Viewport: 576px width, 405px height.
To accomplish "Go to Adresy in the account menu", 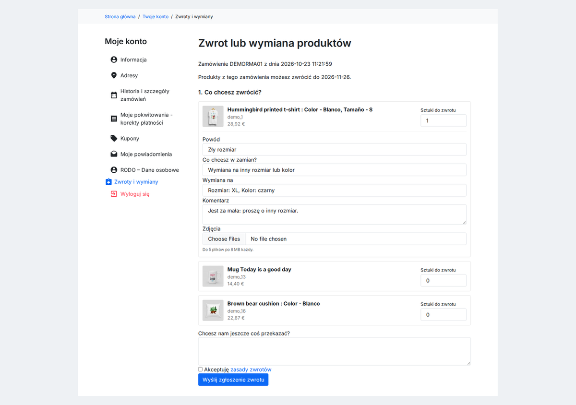I will (129, 75).
